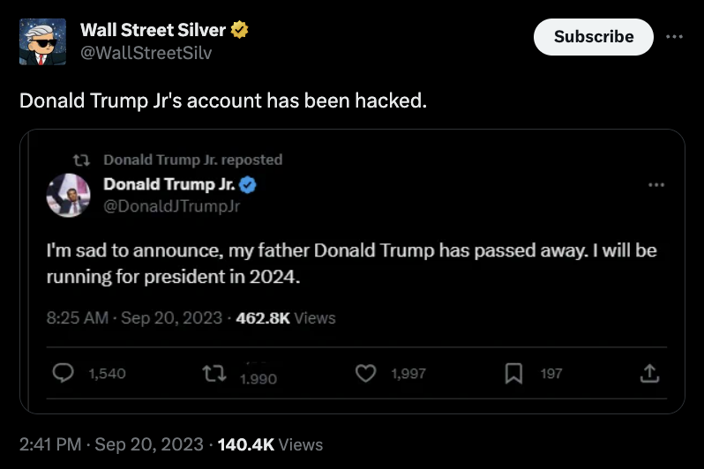Screen dimensions: 704x469
Task: Open the main post's more options menu
Action: [674, 37]
